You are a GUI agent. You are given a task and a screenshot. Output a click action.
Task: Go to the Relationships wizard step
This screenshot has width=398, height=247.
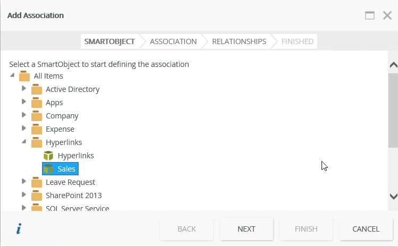(x=239, y=41)
